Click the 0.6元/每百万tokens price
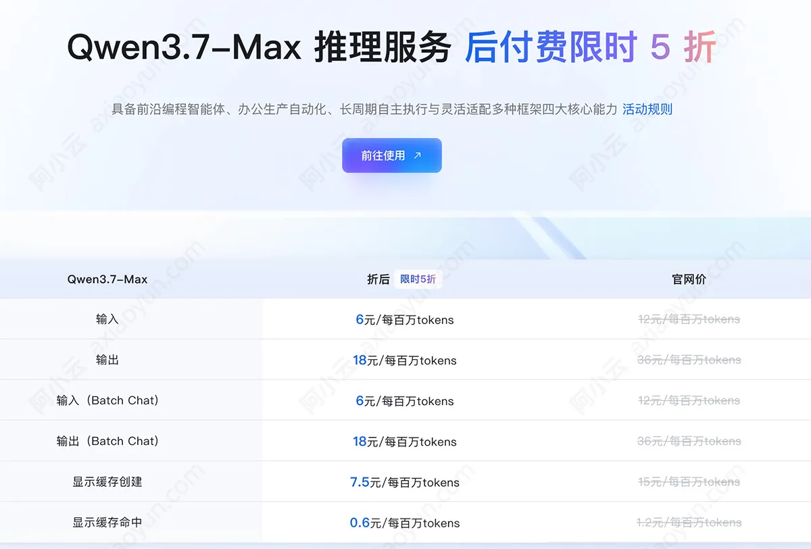The width and height of the screenshot is (811, 549). click(405, 523)
